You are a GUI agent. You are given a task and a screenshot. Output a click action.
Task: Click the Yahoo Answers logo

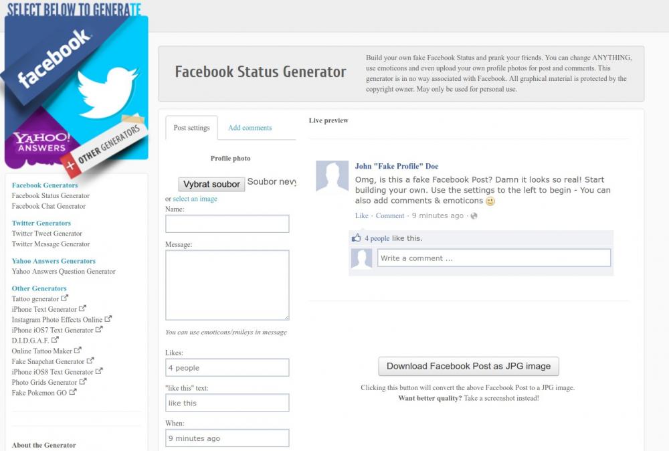[x=41, y=142]
